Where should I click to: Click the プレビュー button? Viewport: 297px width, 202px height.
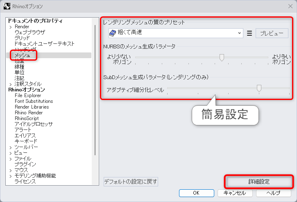tap(272, 33)
